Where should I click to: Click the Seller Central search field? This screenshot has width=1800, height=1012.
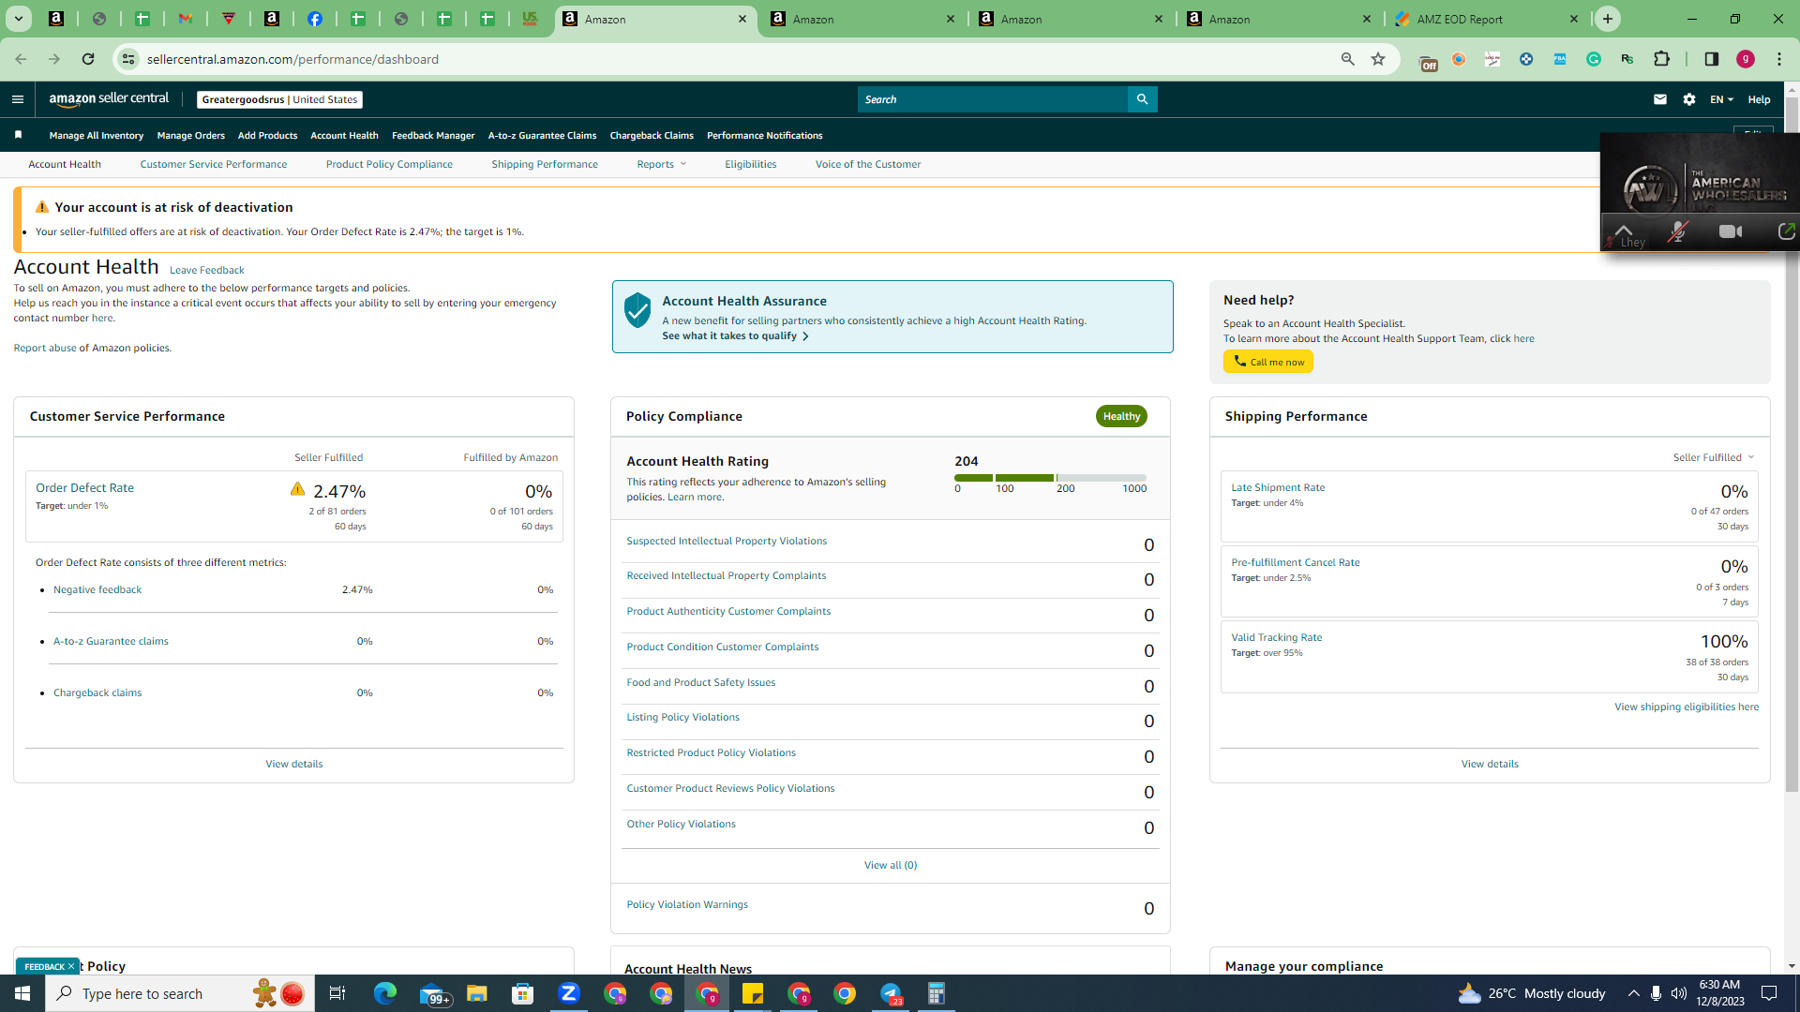click(993, 99)
